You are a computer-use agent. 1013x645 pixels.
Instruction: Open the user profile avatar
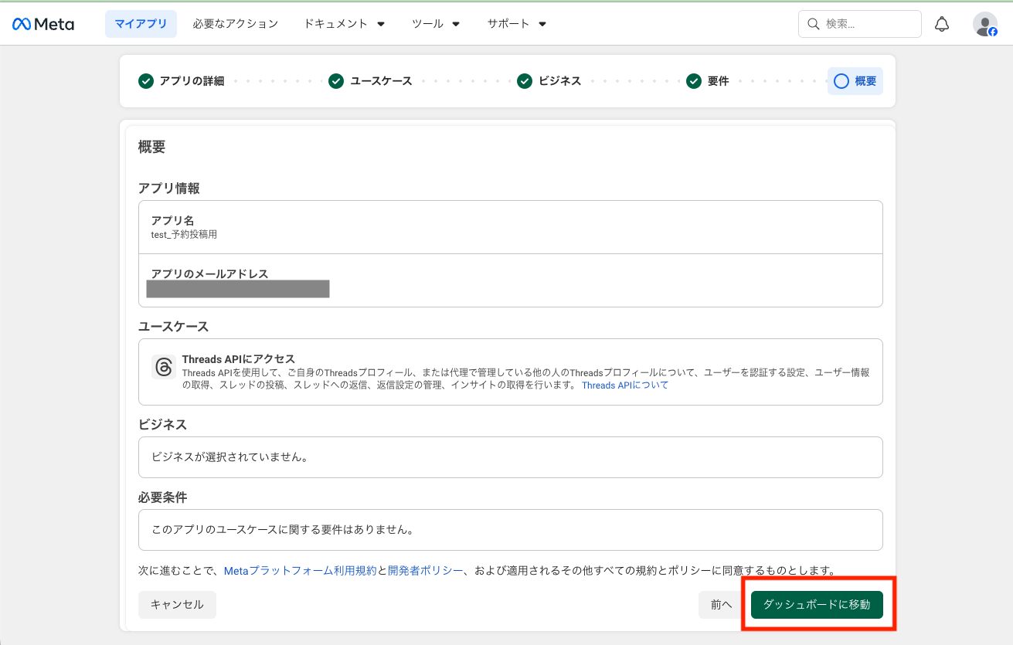click(x=984, y=24)
